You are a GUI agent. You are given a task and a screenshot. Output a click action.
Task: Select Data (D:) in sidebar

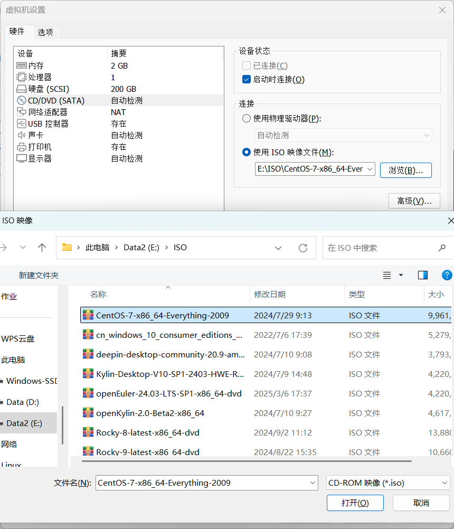pos(23,402)
